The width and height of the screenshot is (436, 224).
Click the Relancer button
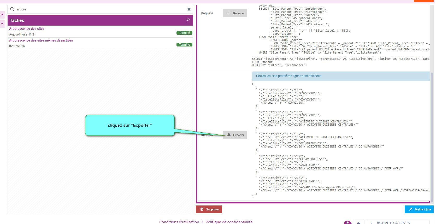click(x=235, y=13)
